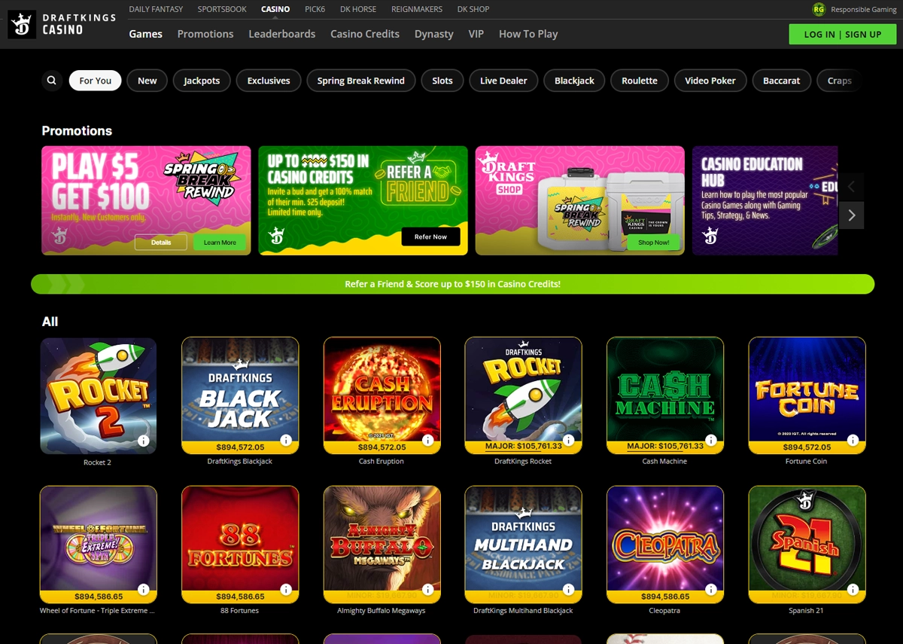The height and width of the screenshot is (644, 903).
Task: Show info for Wheel of Fortune game
Action: 143,589
